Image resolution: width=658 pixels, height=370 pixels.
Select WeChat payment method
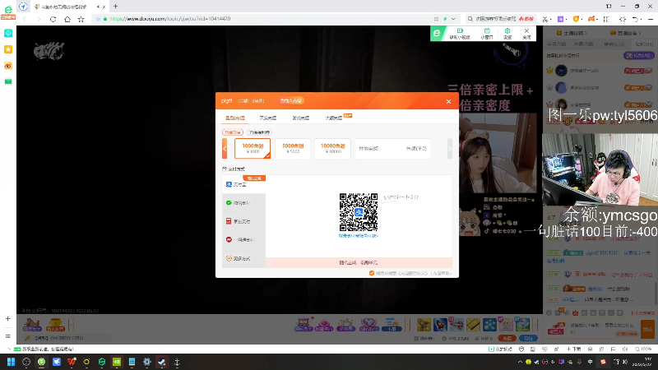coord(243,203)
